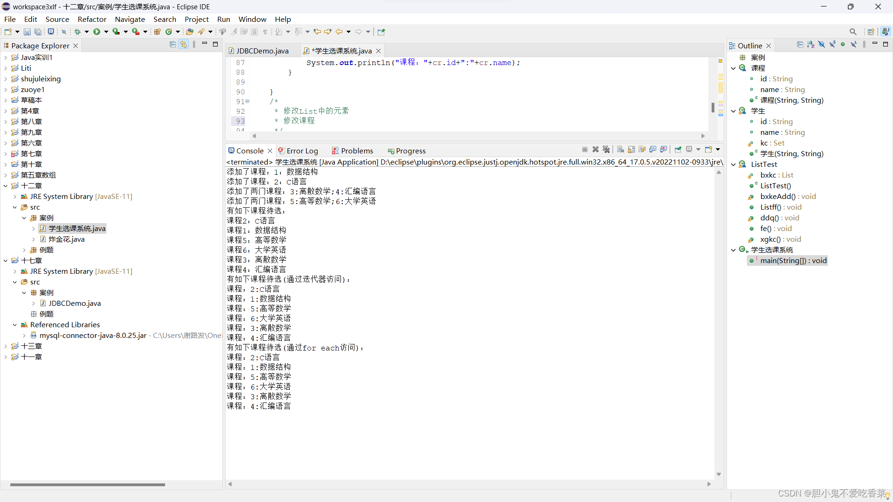Open the Problems view tab
This screenshot has height=502, width=893.
click(356, 151)
